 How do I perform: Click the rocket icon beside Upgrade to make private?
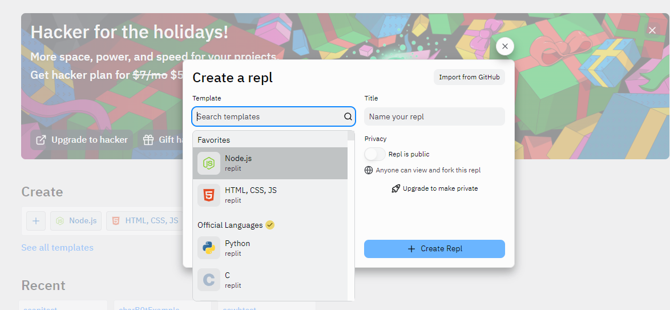point(395,188)
